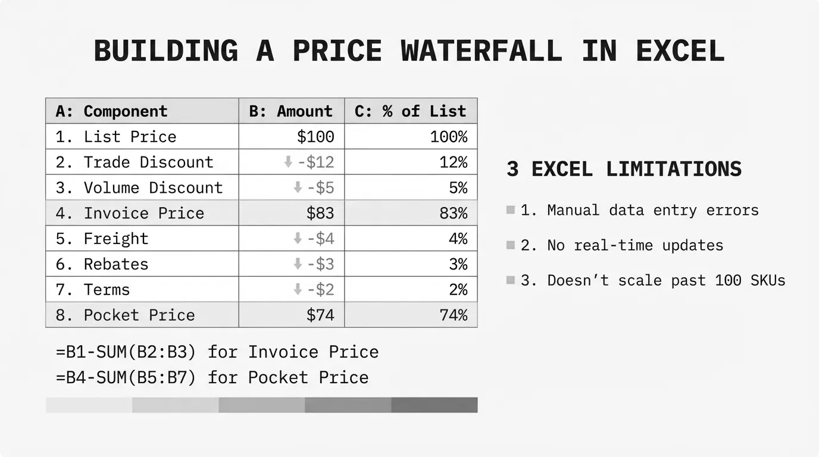Image resolution: width=819 pixels, height=457 pixels.
Task: Click the down arrow beside Trade Discount -$12
Action: point(289,162)
